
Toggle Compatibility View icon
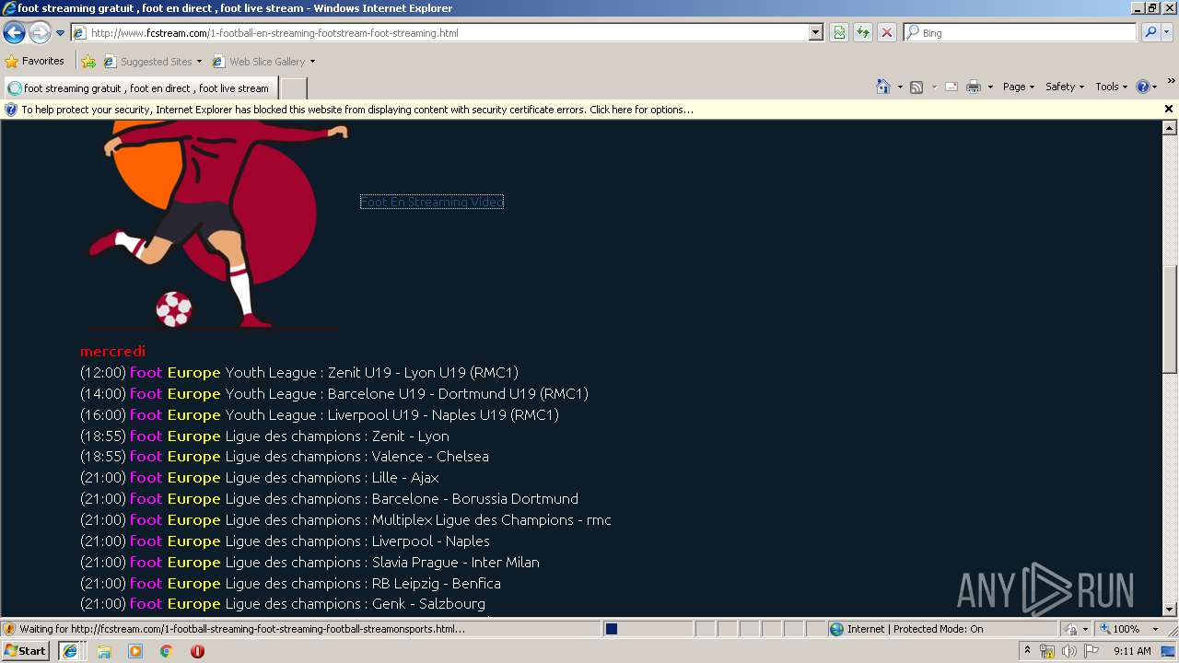pyautogui.click(x=839, y=32)
